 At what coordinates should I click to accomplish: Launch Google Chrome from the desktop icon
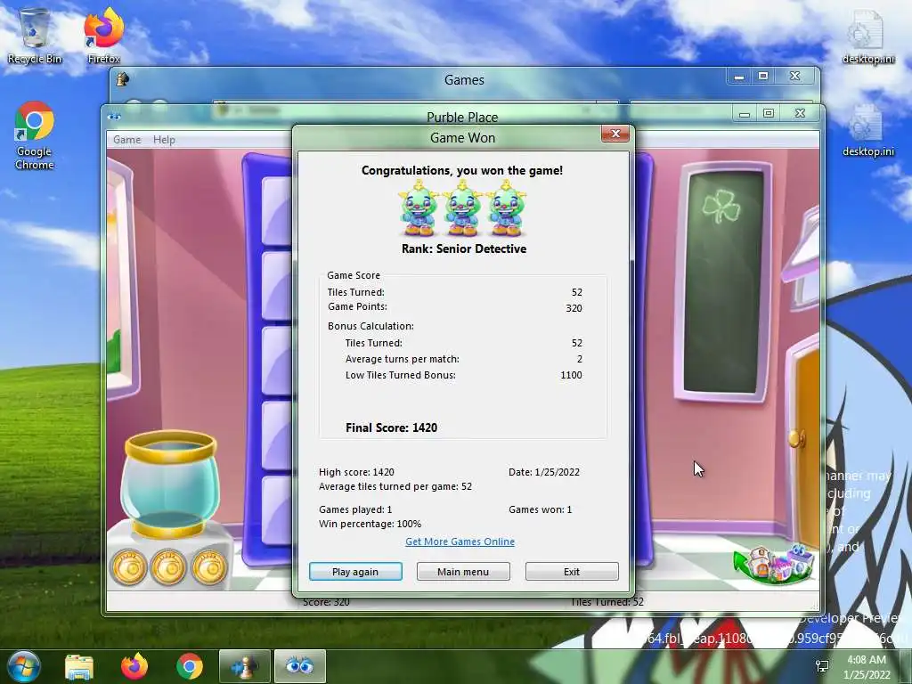[x=35, y=135]
